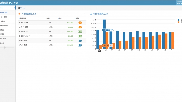Click the 1月 label on the chart axis
Viewport: 182px width, 102px height.
(152, 50)
